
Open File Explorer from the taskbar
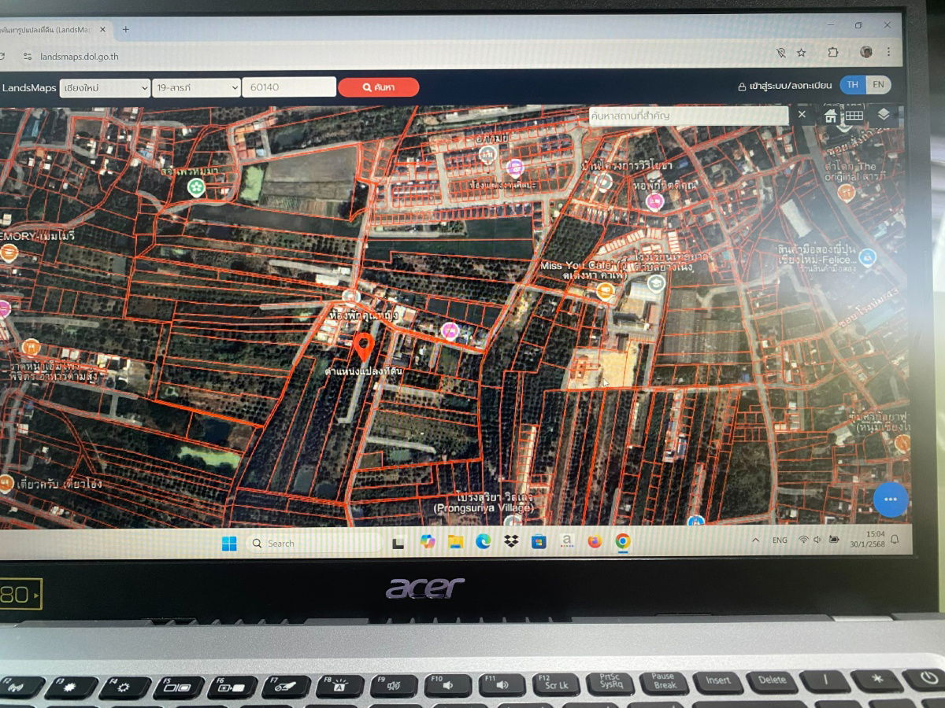click(x=455, y=542)
